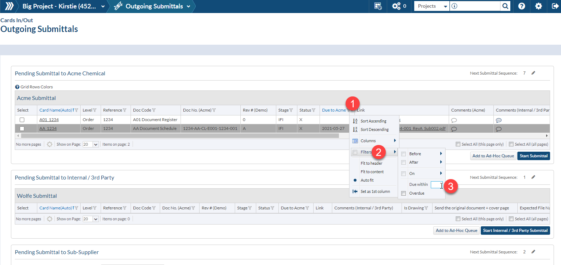Filter Wolfe grid Is Drawing column
561x265 pixels.
426,208
